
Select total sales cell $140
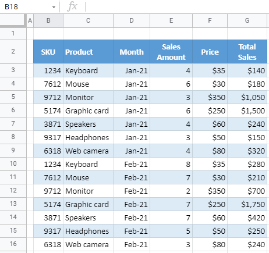tap(247, 70)
